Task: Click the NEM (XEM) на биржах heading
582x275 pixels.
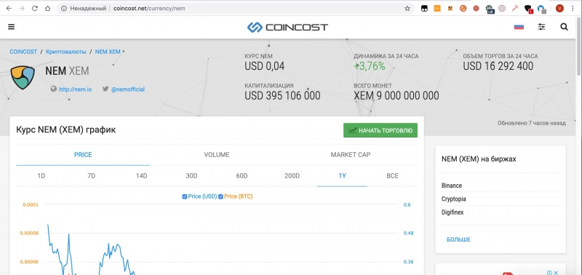Action: [479, 159]
